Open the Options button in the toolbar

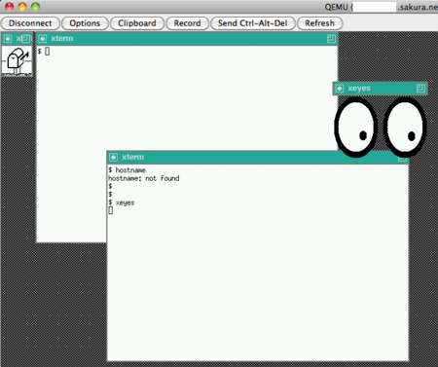click(x=85, y=23)
